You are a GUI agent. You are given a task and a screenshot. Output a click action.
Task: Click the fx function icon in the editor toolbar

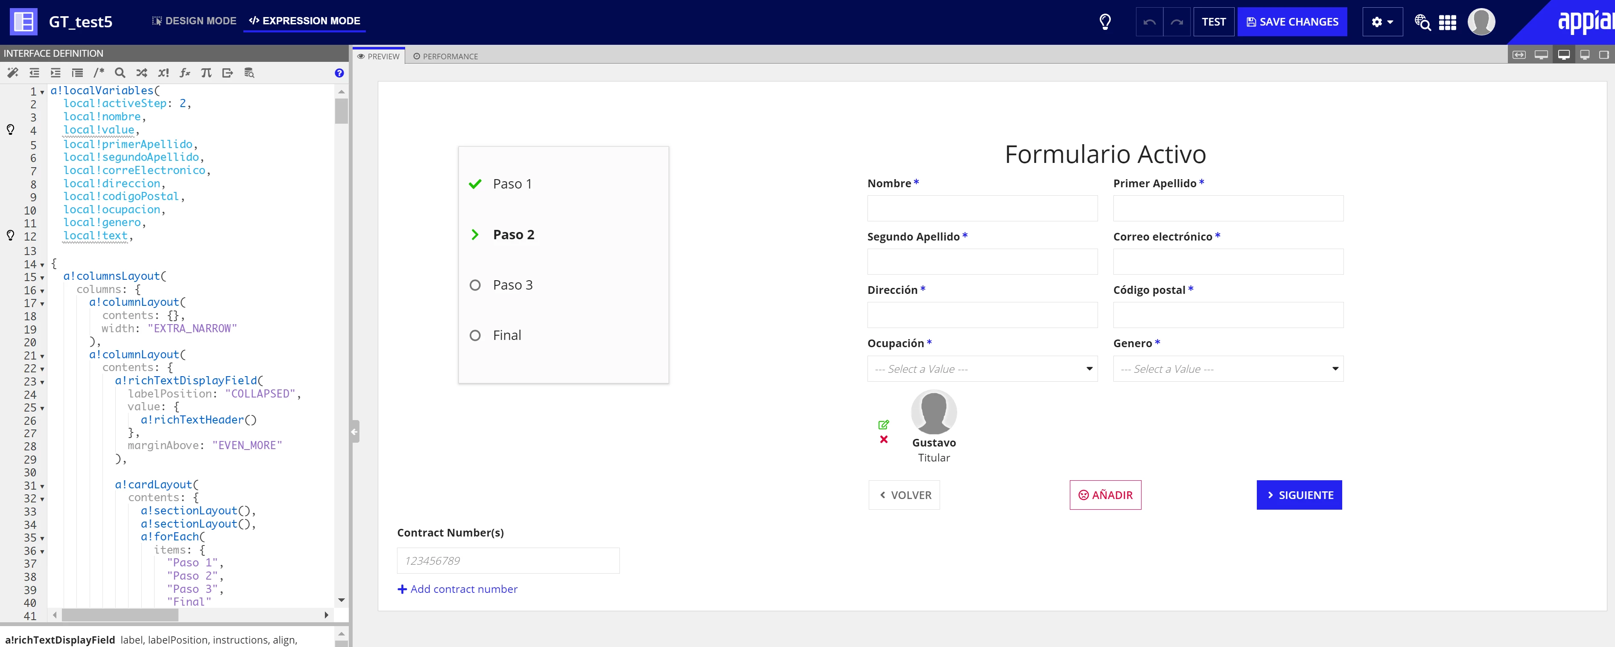(x=185, y=73)
